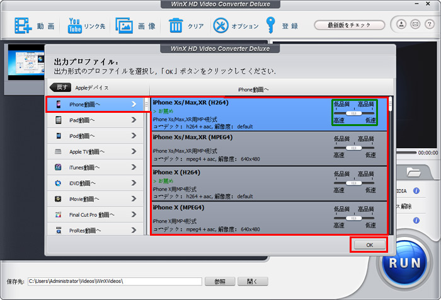The image size is (441, 300).
Task: Expand the iTunes動画へ chevron
Action: click(134, 168)
